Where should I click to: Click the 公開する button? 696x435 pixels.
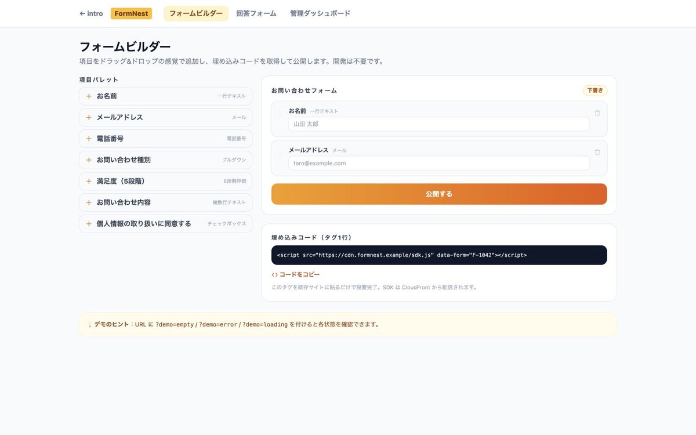coord(439,194)
